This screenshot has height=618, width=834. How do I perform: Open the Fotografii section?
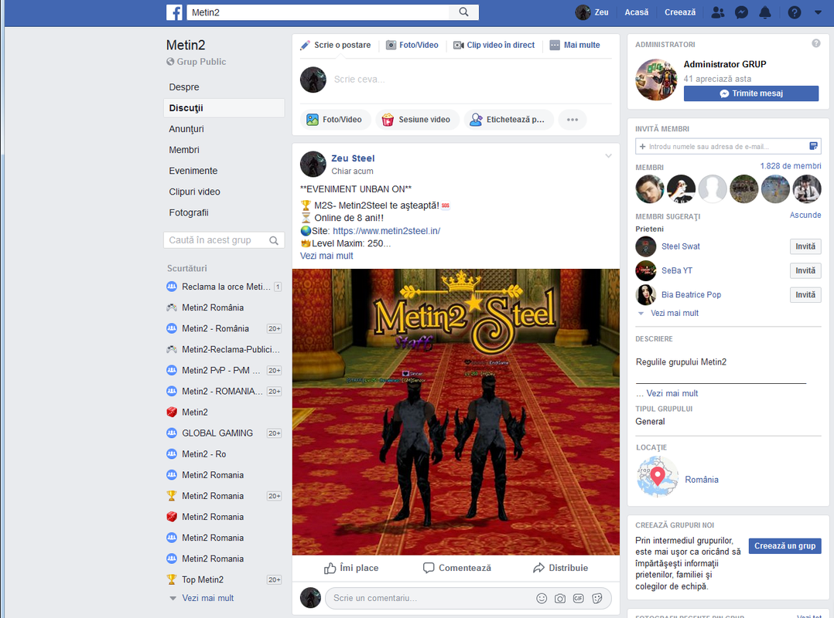click(x=188, y=212)
